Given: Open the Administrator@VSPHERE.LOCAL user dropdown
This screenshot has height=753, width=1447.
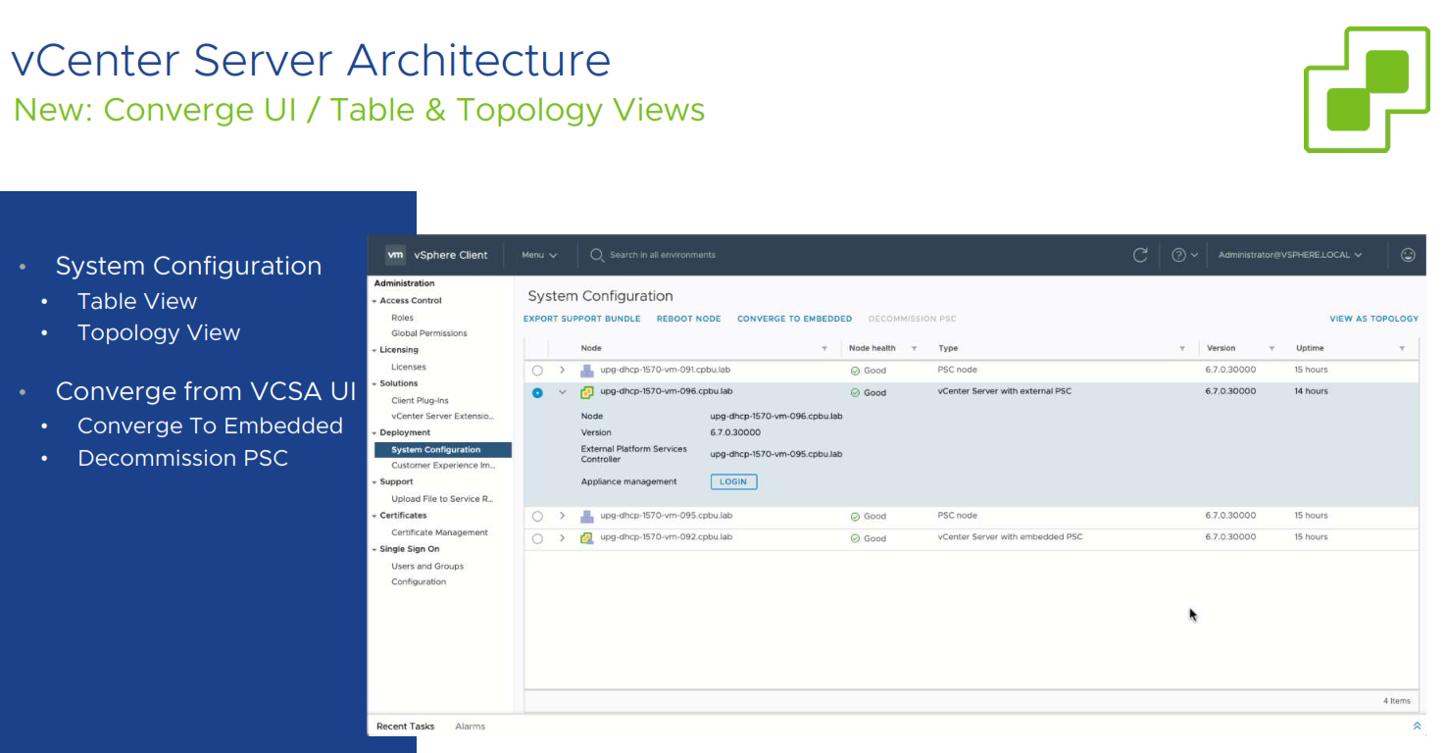Looking at the screenshot, I should coord(1290,255).
